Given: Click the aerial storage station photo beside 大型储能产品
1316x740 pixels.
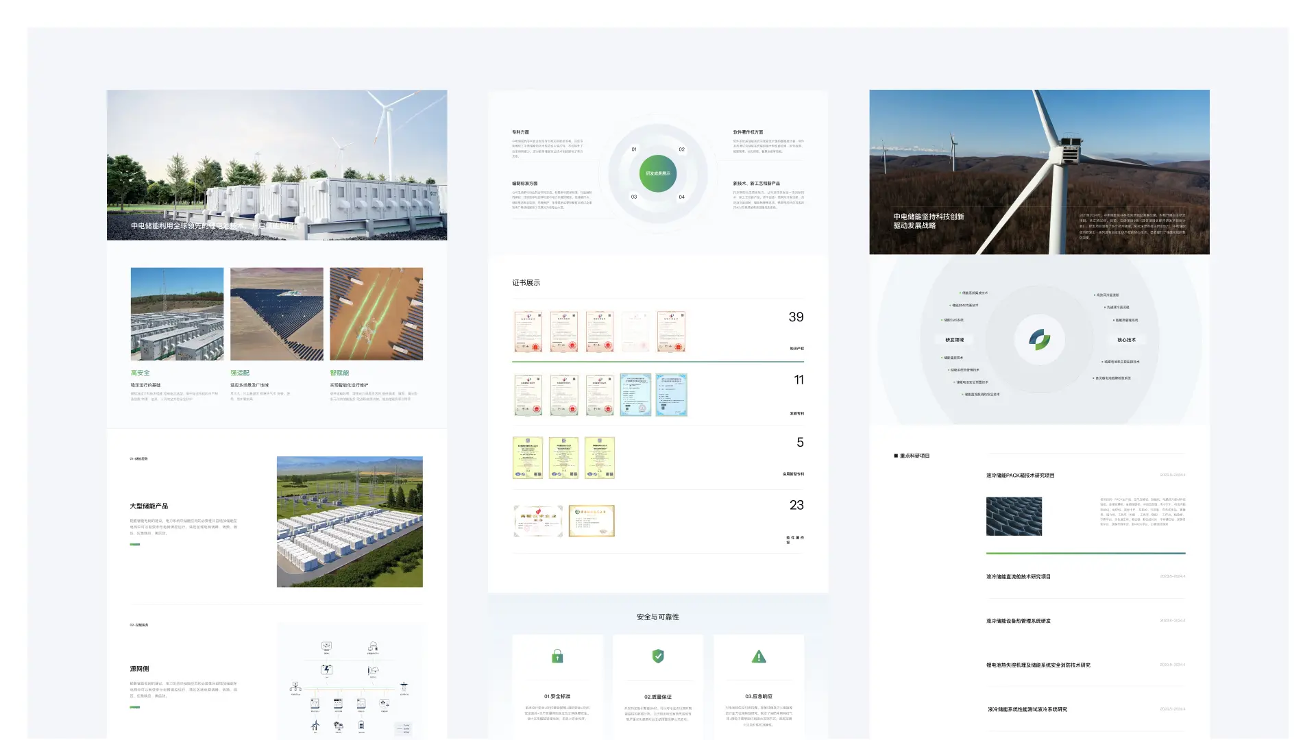Looking at the screenshot, I should click(350, 521).
